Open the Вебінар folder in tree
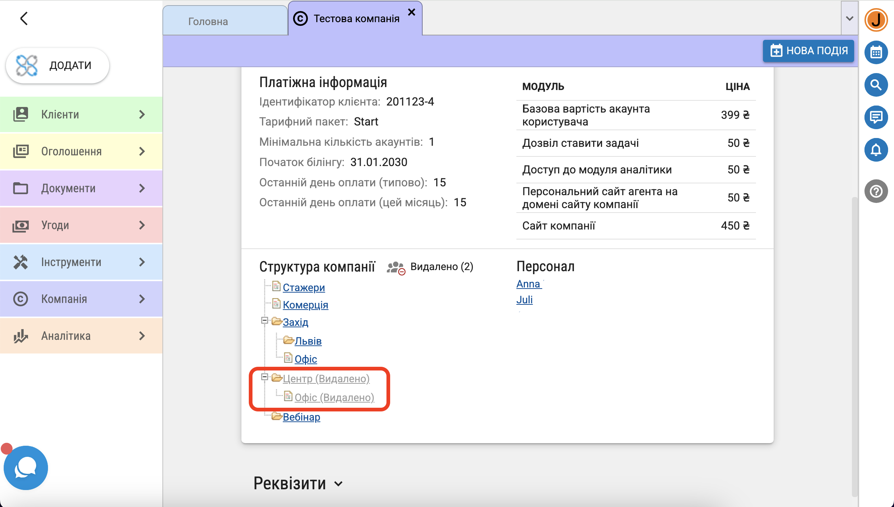 301,417
